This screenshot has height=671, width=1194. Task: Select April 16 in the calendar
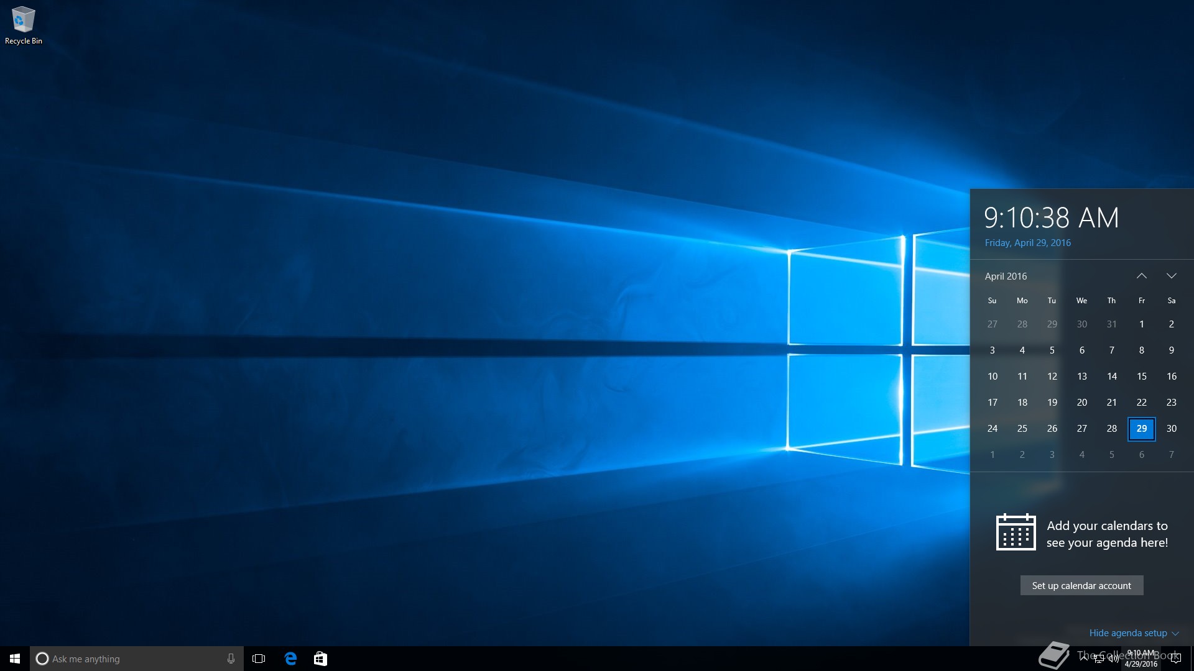point(1172,377)
